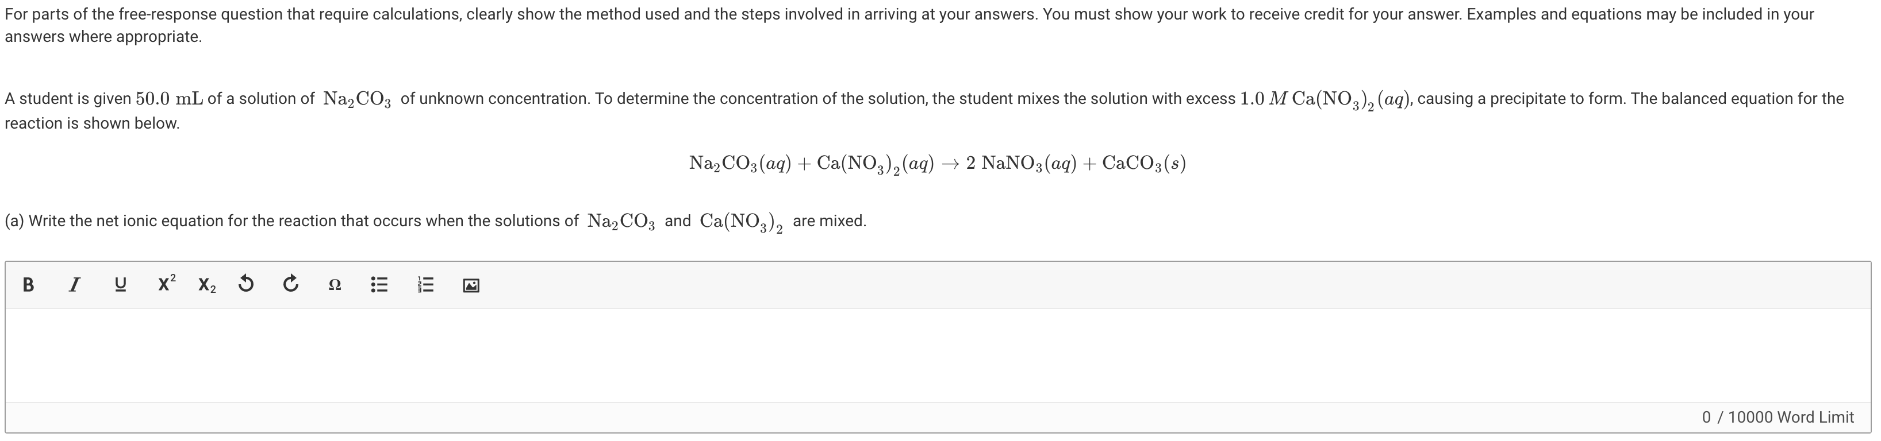
Task: Redo the last undone edit
Action: [x=291, y=284]
